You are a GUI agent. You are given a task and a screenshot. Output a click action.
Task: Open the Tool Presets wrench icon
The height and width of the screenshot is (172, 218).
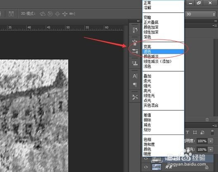[x=135, y=97]
